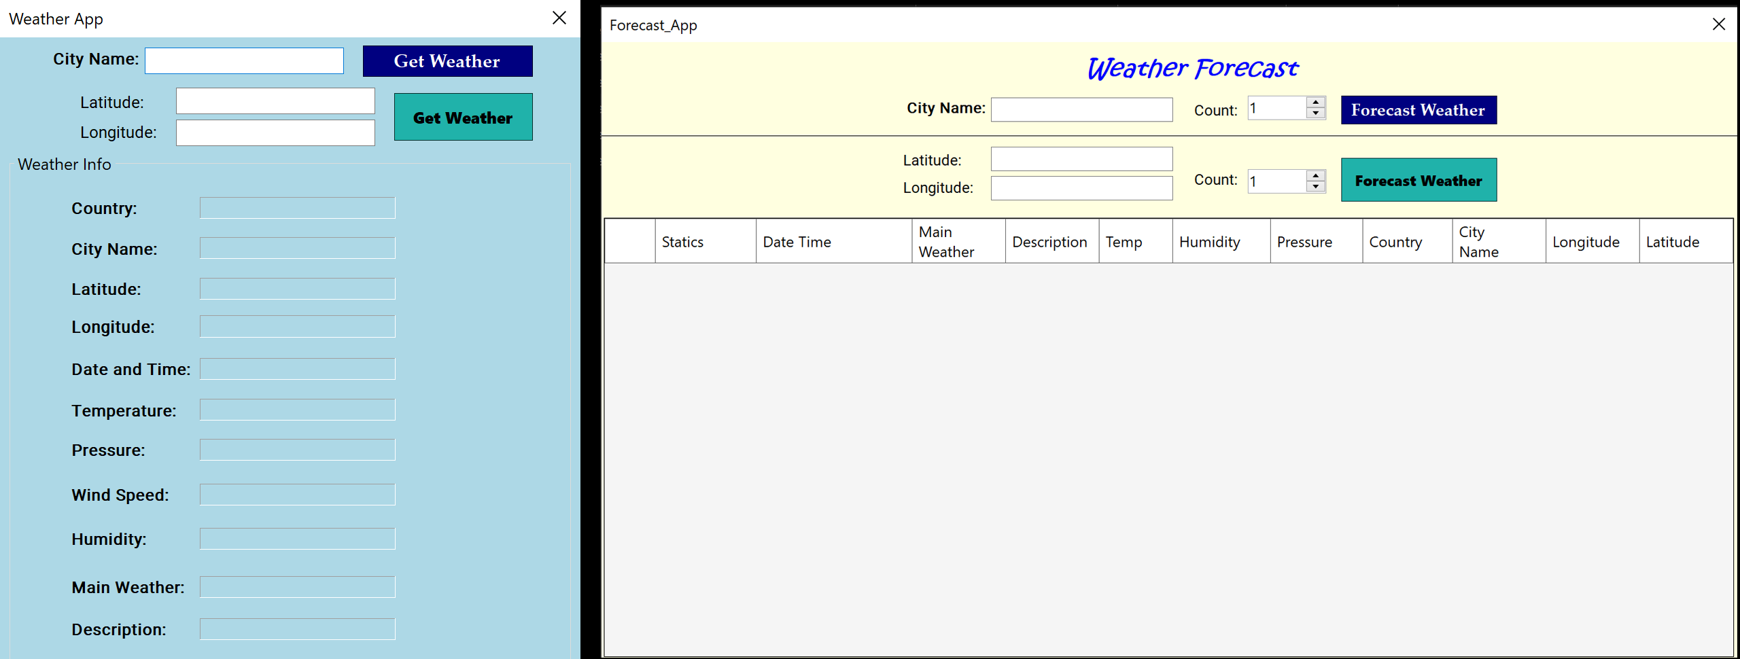Select the Humidity field in Weather Info
This screenshot has width=1740, height=659.
point(297,539)
